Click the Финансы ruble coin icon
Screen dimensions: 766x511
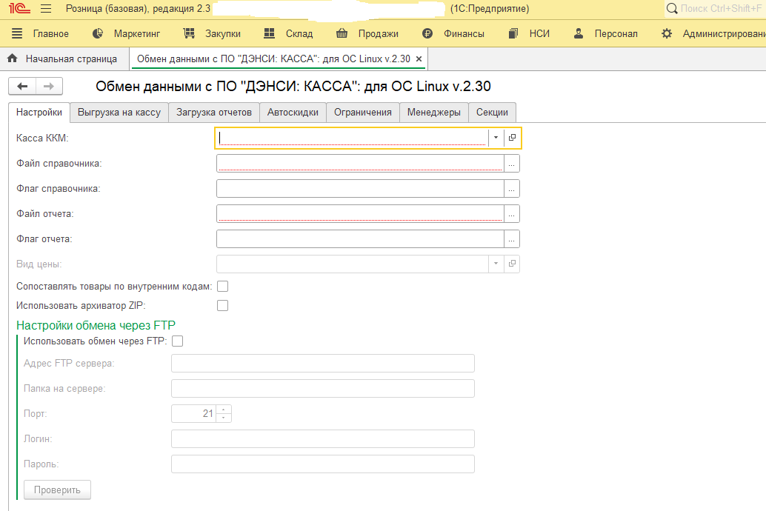pyautogui.click(x=427, y=33)
